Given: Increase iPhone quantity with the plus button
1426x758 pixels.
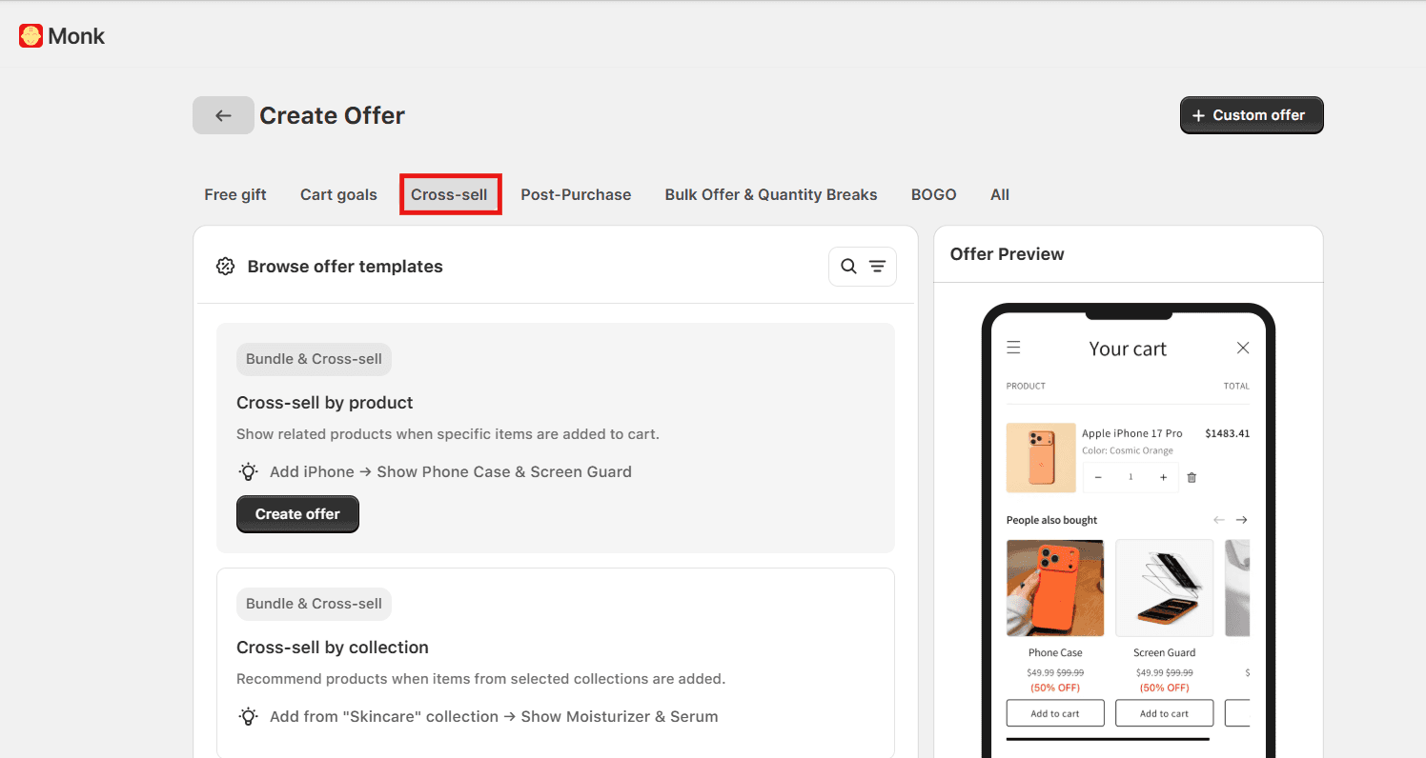Looking at the screenshot, I should [1162, 477].
